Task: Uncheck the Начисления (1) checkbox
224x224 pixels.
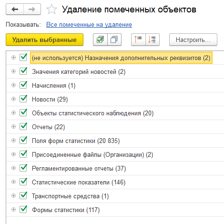Action: tap(23, 85)
